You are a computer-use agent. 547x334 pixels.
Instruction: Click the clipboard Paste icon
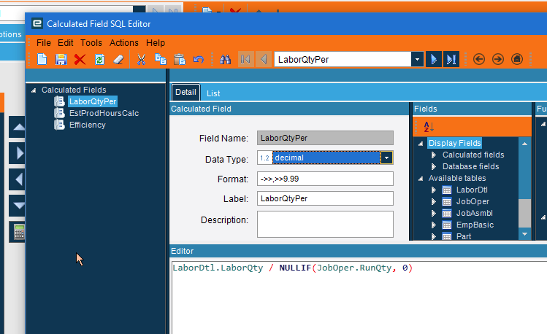[180, 60]
